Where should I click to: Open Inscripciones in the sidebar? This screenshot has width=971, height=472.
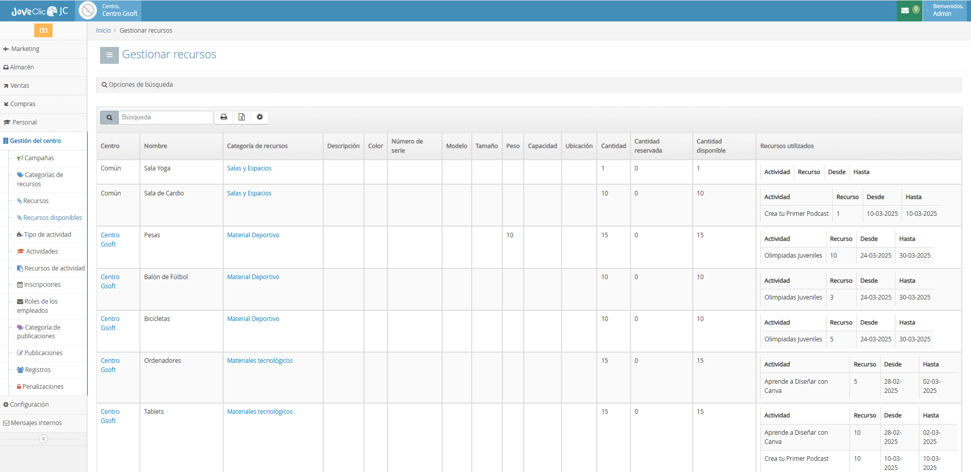pos(39,285)
